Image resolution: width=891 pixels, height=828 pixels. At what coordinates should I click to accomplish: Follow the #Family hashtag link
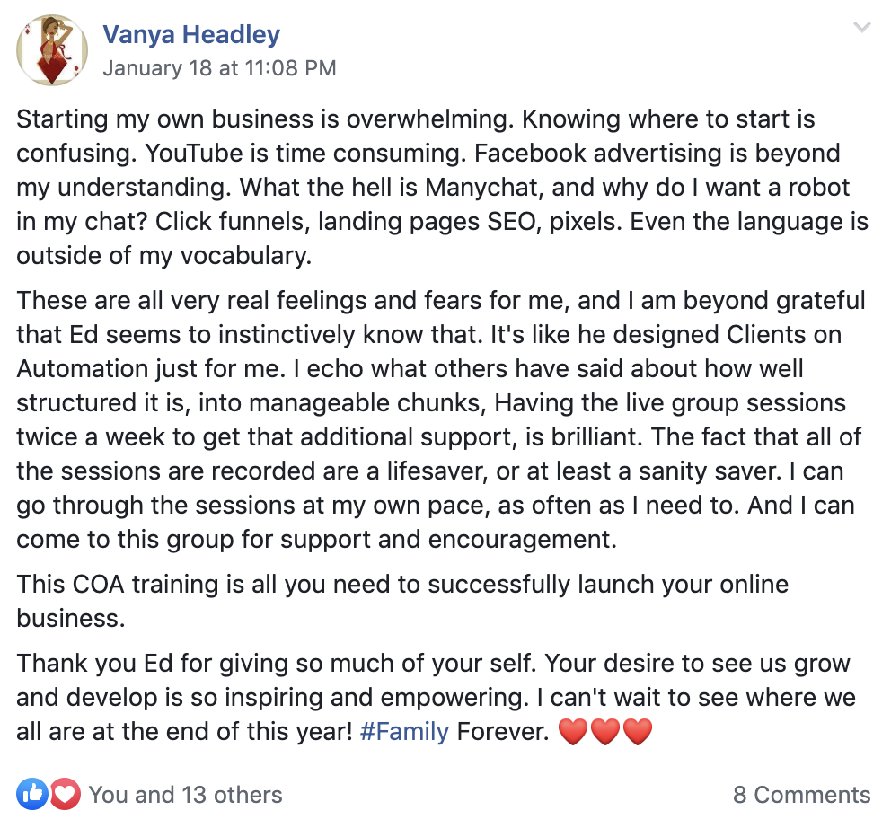click(x=404, y=731)
